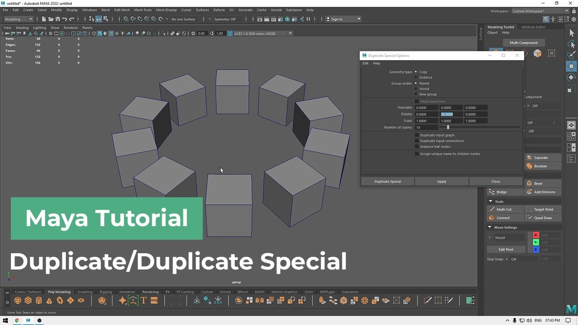
Task: Activate the Multi-Cut tool
Action: pyautogui.click(x=505, y=209)
